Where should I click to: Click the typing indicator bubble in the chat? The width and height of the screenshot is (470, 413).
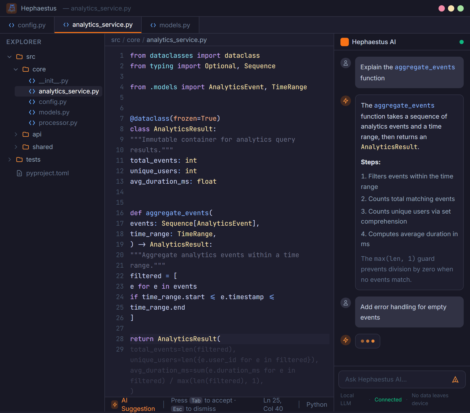tap(367, 341)
